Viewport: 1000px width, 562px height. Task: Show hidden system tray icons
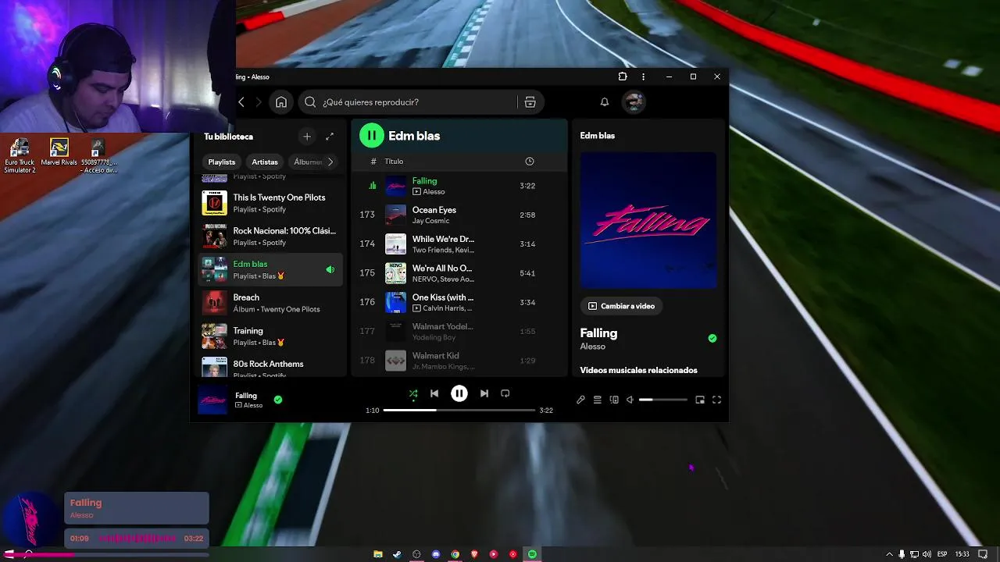890,554
